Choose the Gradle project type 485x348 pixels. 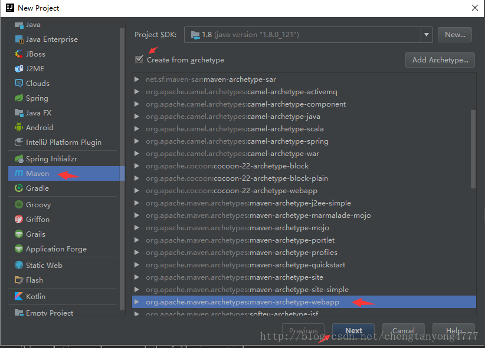click(x=64, y=188)
